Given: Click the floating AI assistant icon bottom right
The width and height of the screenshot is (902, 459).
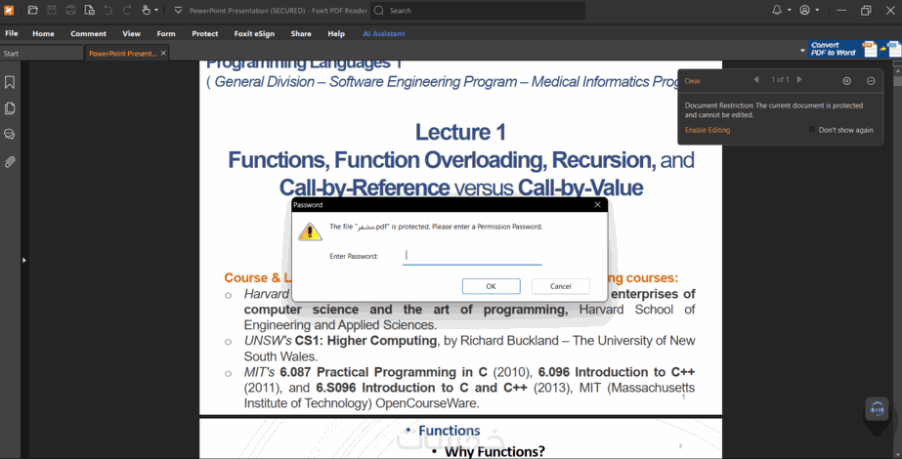Looking at the screenshot, I should click(877, 409).
